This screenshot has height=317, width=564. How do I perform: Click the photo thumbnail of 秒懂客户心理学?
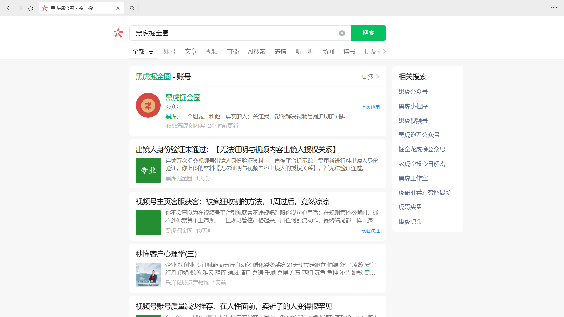click(x=148, y=275)
